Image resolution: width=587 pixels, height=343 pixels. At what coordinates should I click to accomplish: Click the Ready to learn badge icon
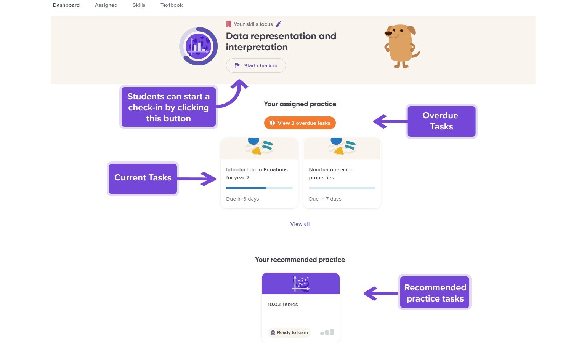click(273, 333)
